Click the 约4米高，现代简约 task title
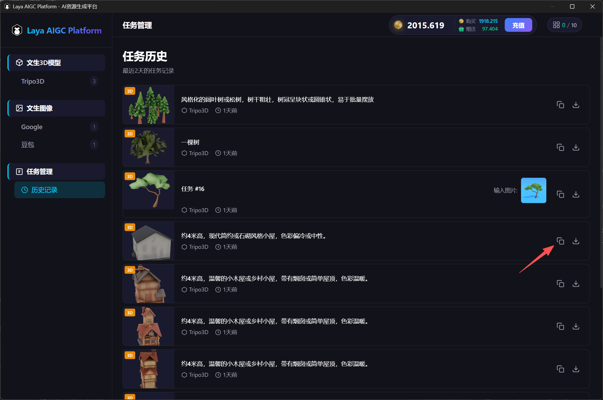 pos(254,236)
